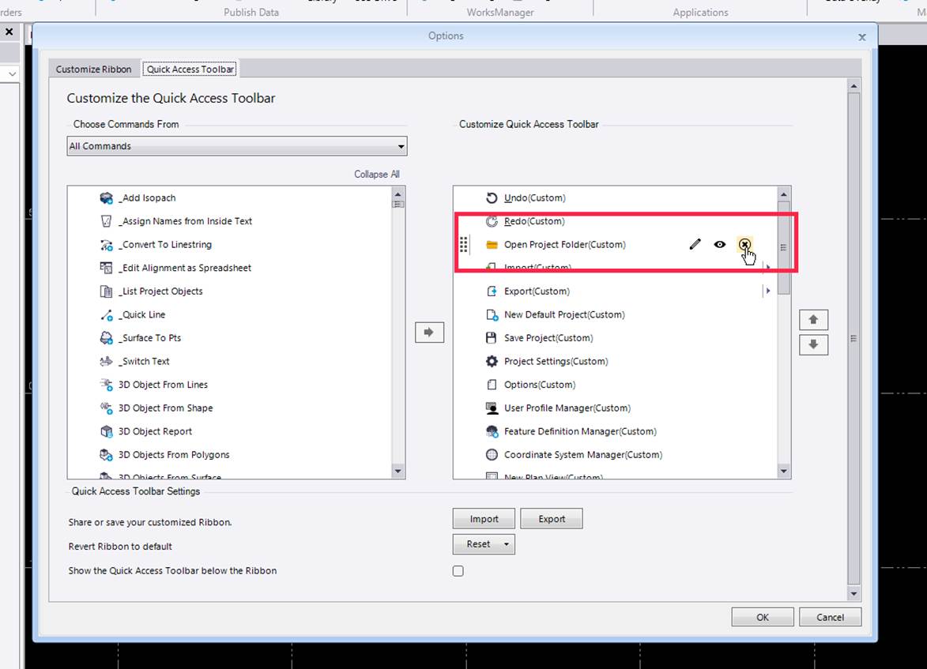The image size is (927, 669).
Task: Click the panel close X behind the dialog
Action: (x=9, y=32)
